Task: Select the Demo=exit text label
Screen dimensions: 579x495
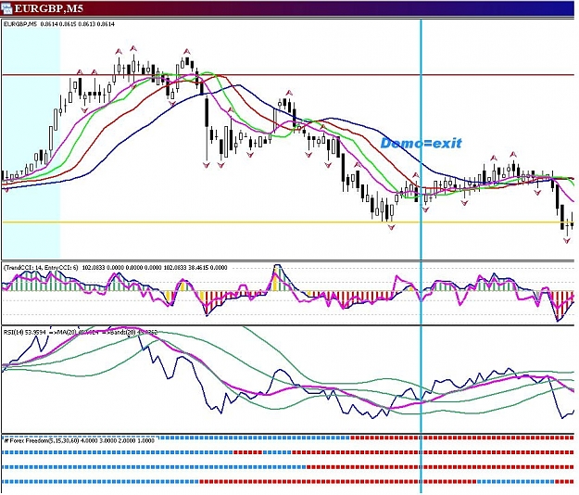Action: pos(421,143)
